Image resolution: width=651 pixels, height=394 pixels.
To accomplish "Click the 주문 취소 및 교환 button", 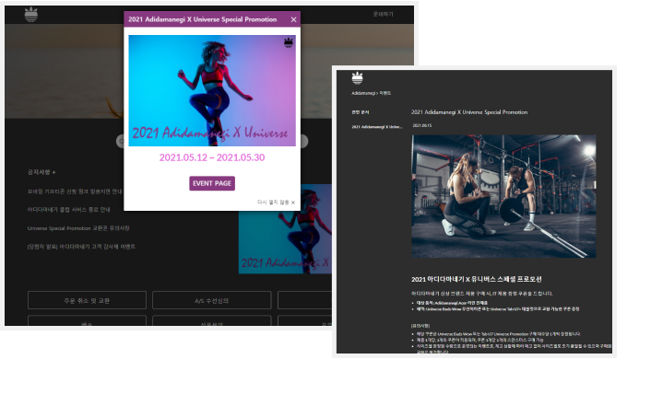I will coord(87,300).
